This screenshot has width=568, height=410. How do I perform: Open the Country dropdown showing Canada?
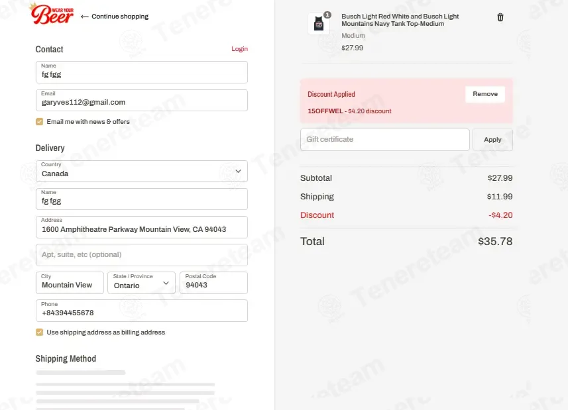click(x=142, y=171)
